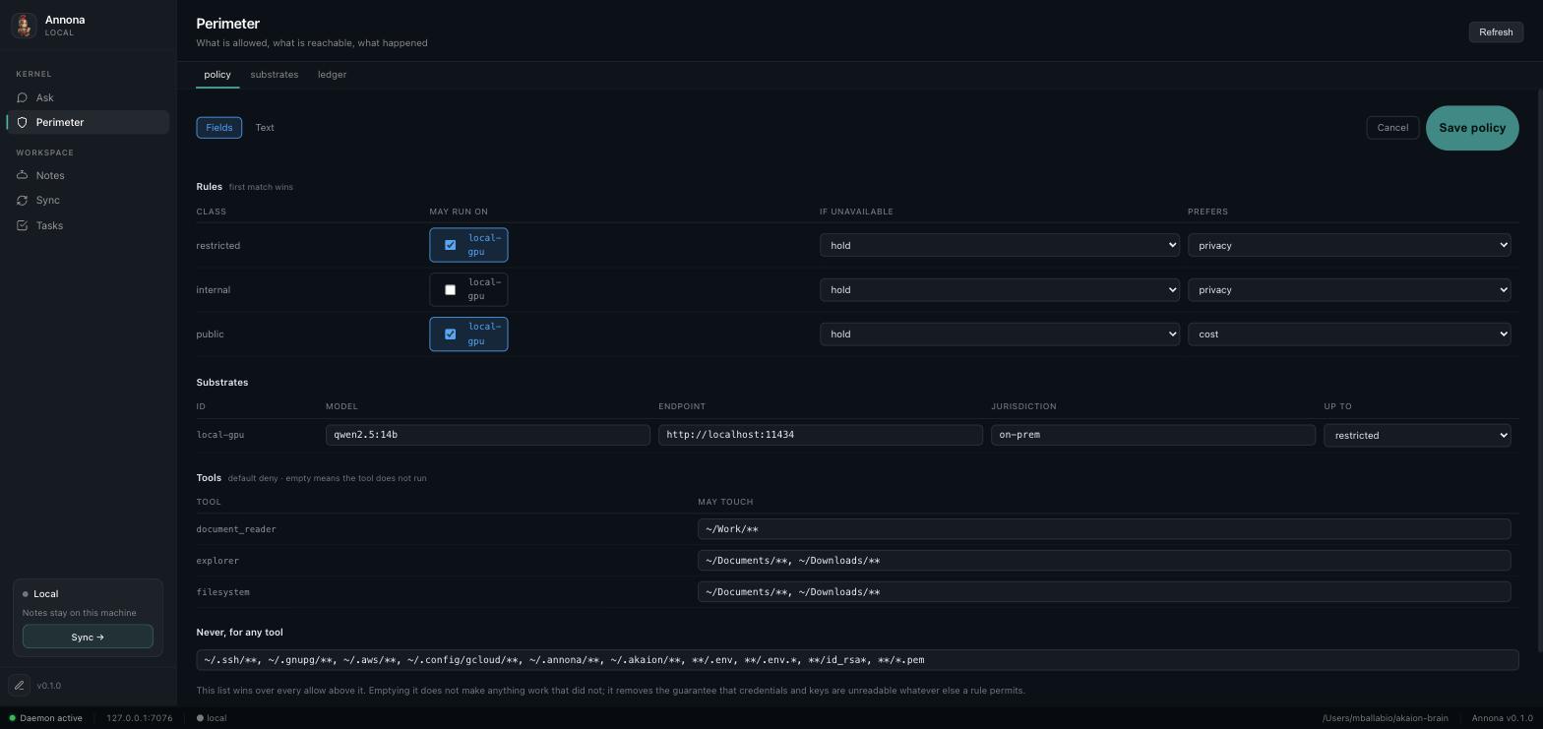Click the Refresh button
The image size is (1543, 729).
[1496, 31]
